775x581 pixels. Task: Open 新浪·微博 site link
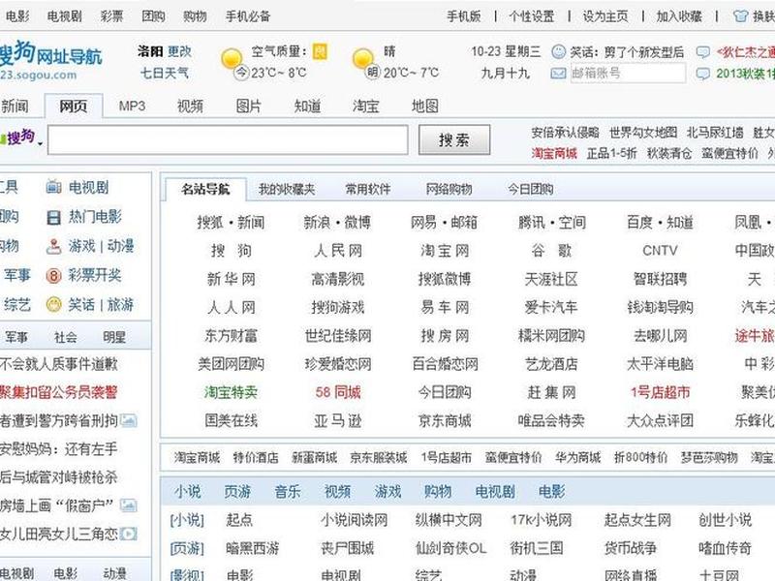point(337,223)
